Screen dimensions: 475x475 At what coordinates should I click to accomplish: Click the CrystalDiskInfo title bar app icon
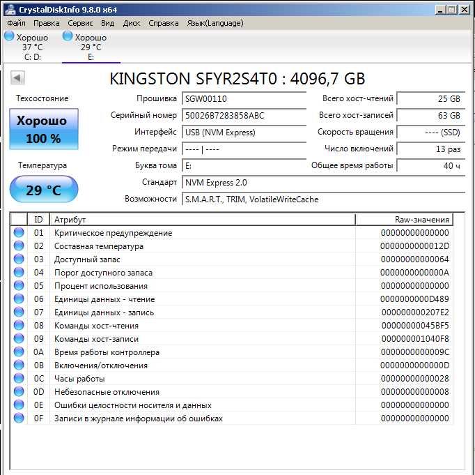(x=10, y=9)
